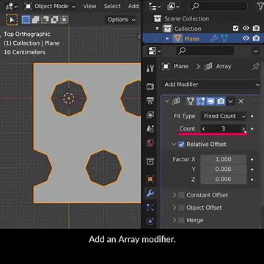Open the Modifier properties wrench tab

(150, 194)
